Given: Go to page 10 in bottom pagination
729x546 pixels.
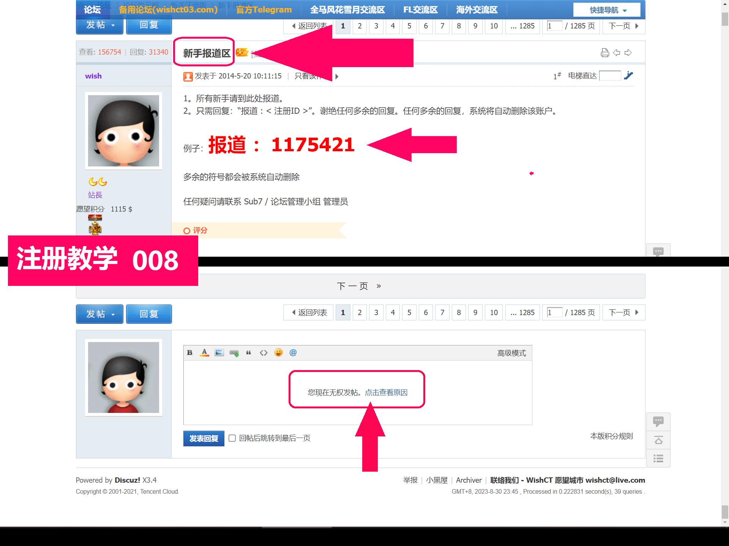Looking at the screenshot, I should pos(494,312).
